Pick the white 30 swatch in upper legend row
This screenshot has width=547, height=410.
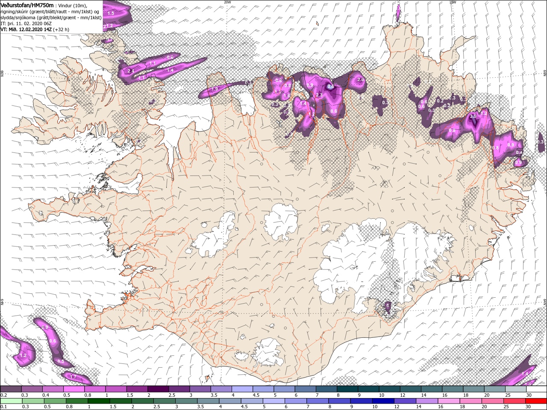pyautogui.click(x=536, y=389)
